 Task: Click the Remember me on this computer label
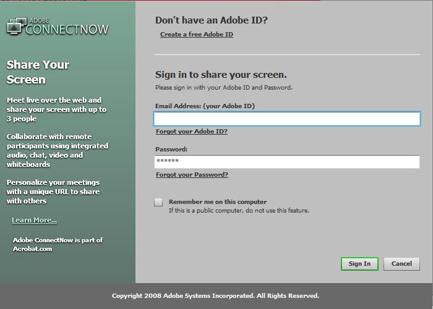pos(218,202)
